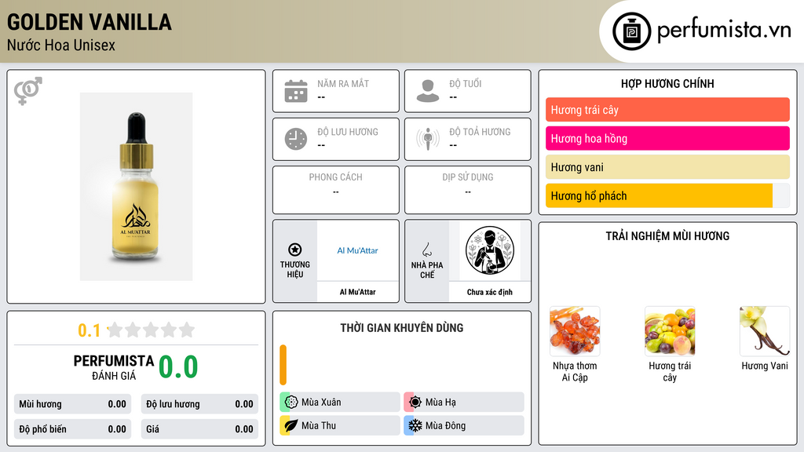Click the Nước Hoa Unisex subtitle
Viewport: 804px width, 452px height.
click(x=61, y=45)
